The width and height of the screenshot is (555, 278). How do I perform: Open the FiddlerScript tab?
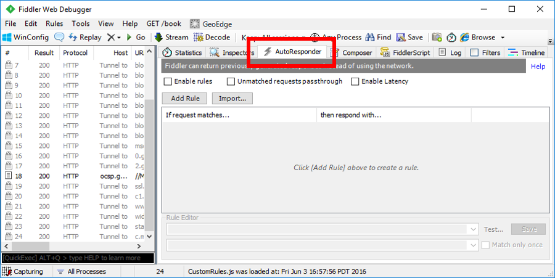click(x=405, y=52)
